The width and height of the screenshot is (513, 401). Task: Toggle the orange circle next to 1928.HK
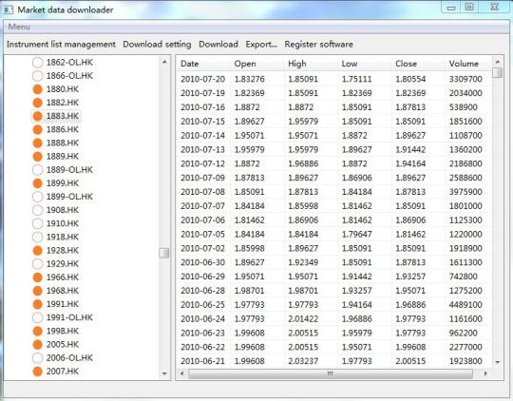(38, 250)
